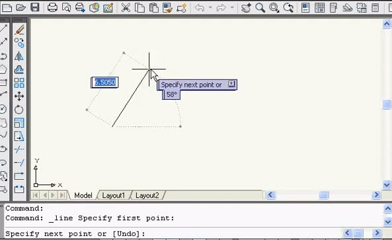
Task: Select the Break at Point tool
Action: point(19,176)
